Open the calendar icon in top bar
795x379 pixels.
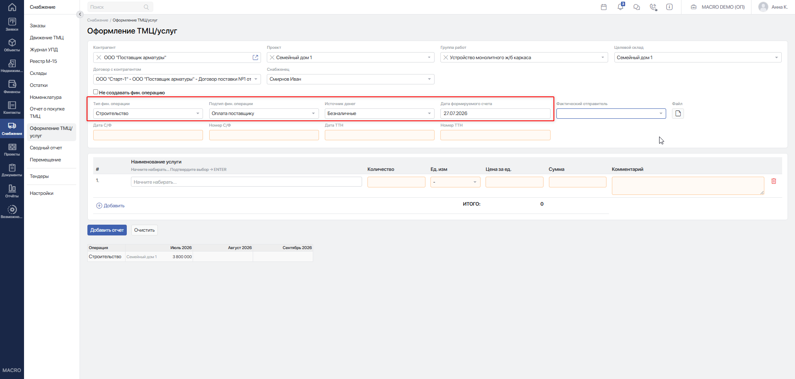point(604,7)
